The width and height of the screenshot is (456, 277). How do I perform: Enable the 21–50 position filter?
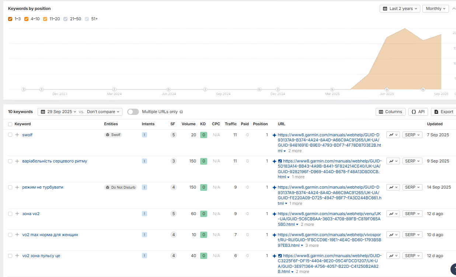click(x=66, y=19)
